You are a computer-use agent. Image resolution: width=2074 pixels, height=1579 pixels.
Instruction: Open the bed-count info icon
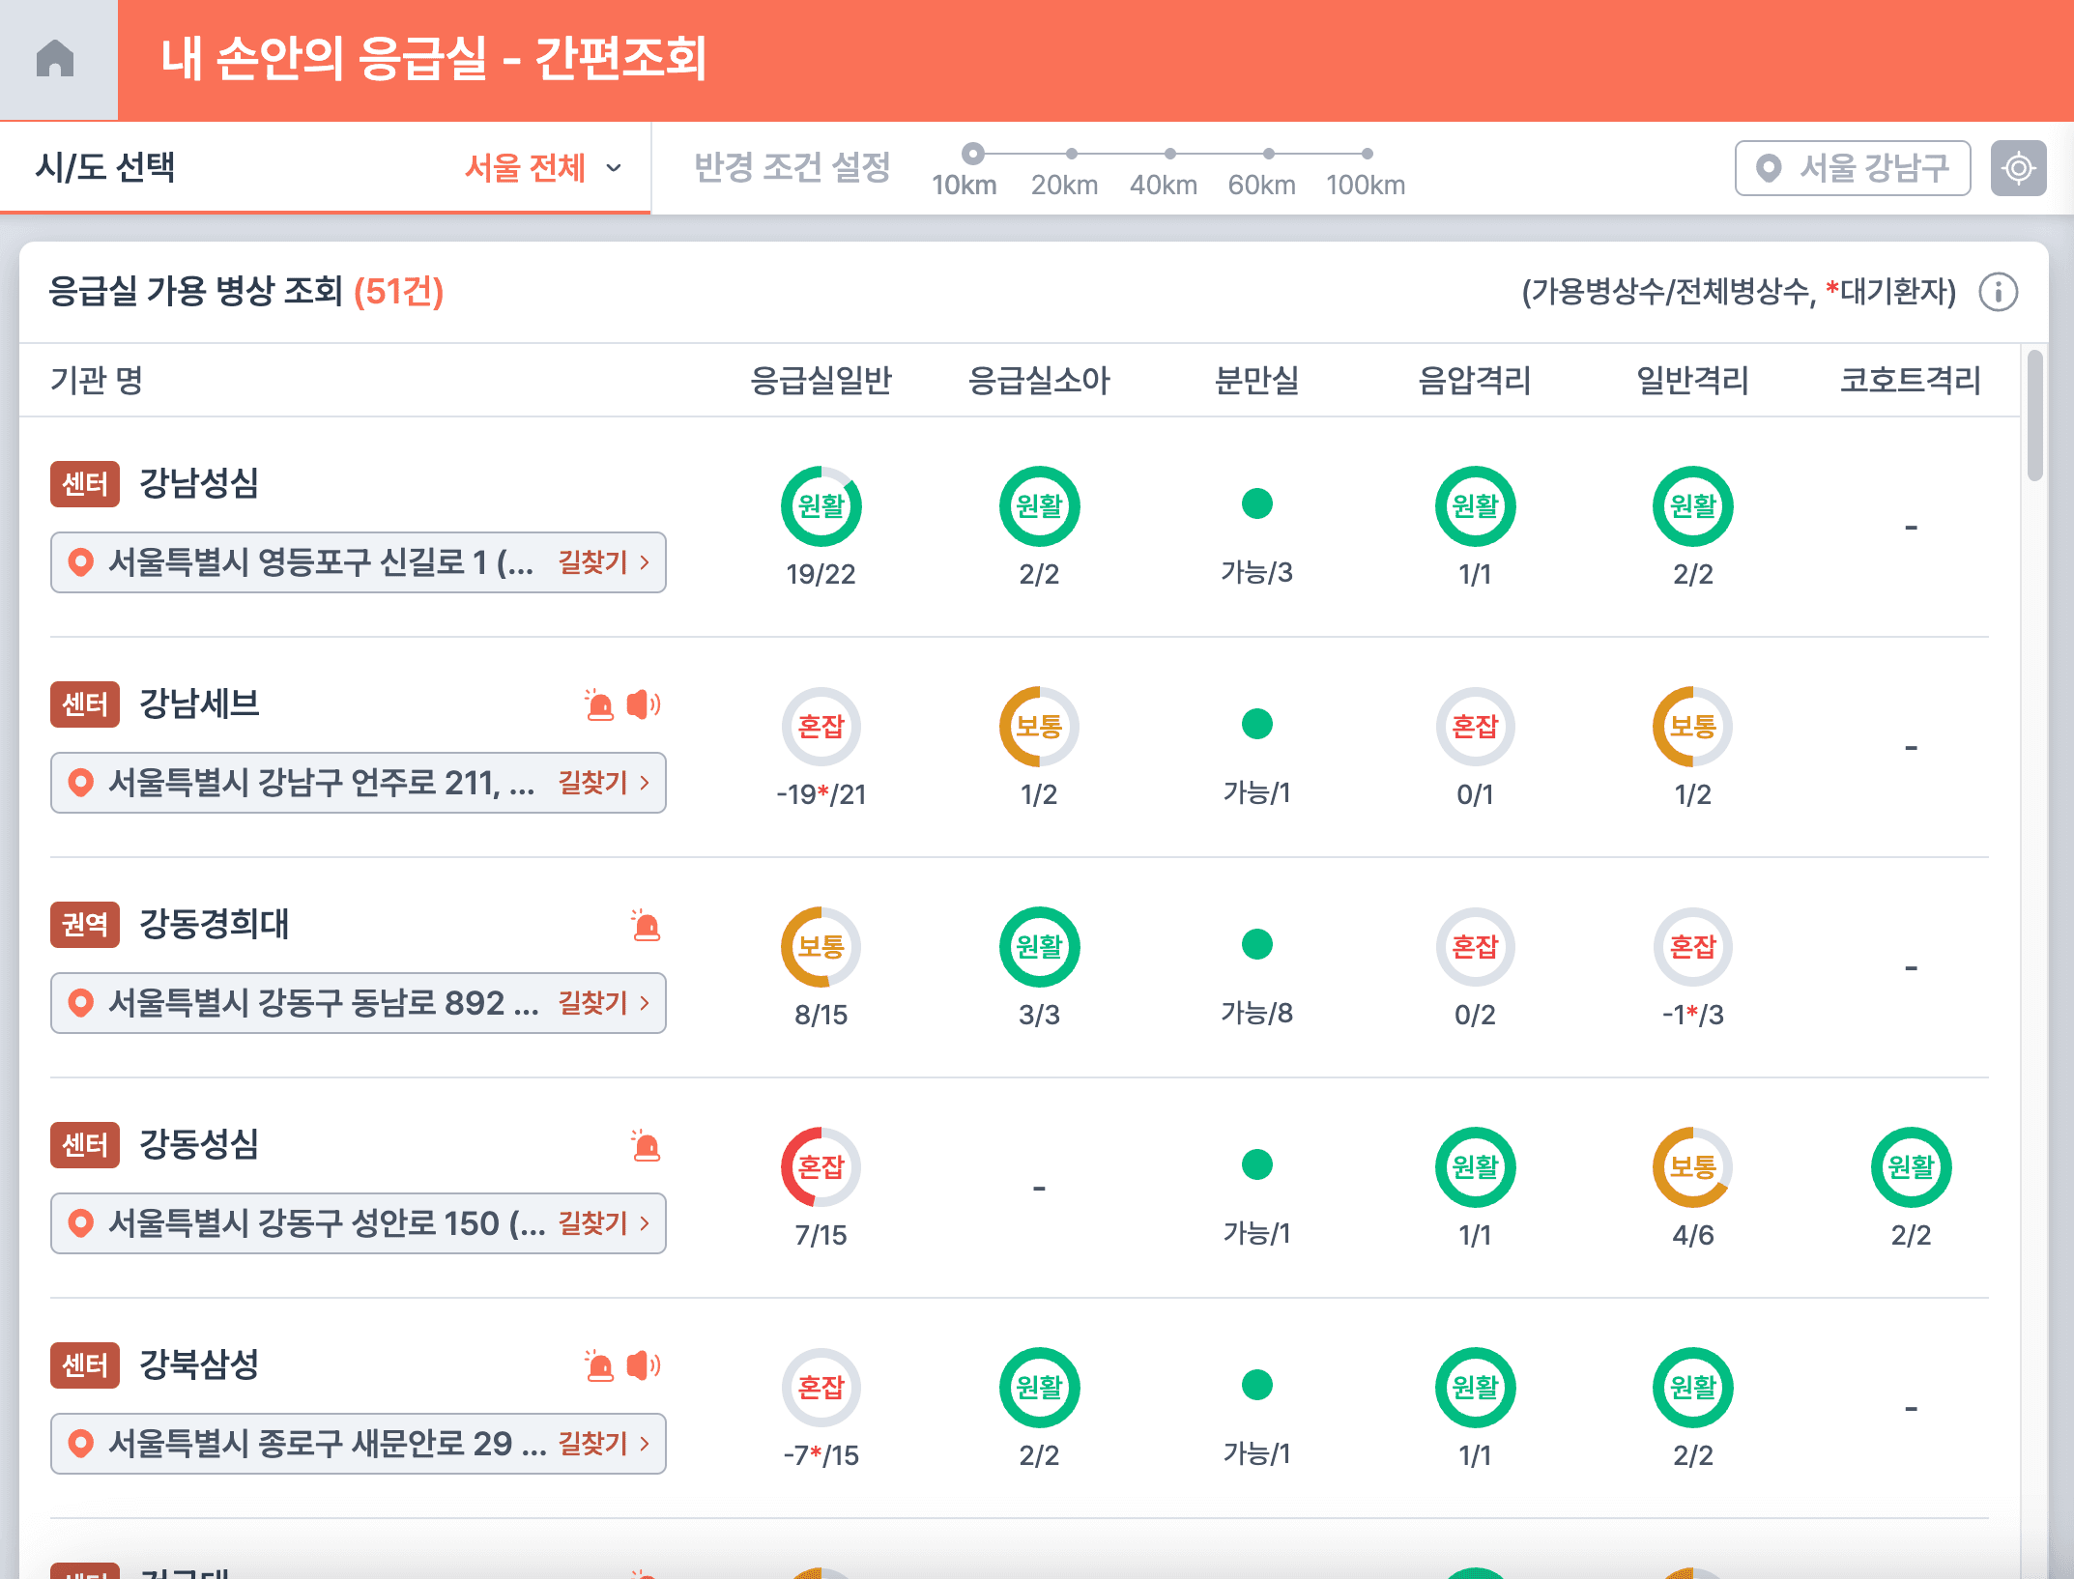1998,292
